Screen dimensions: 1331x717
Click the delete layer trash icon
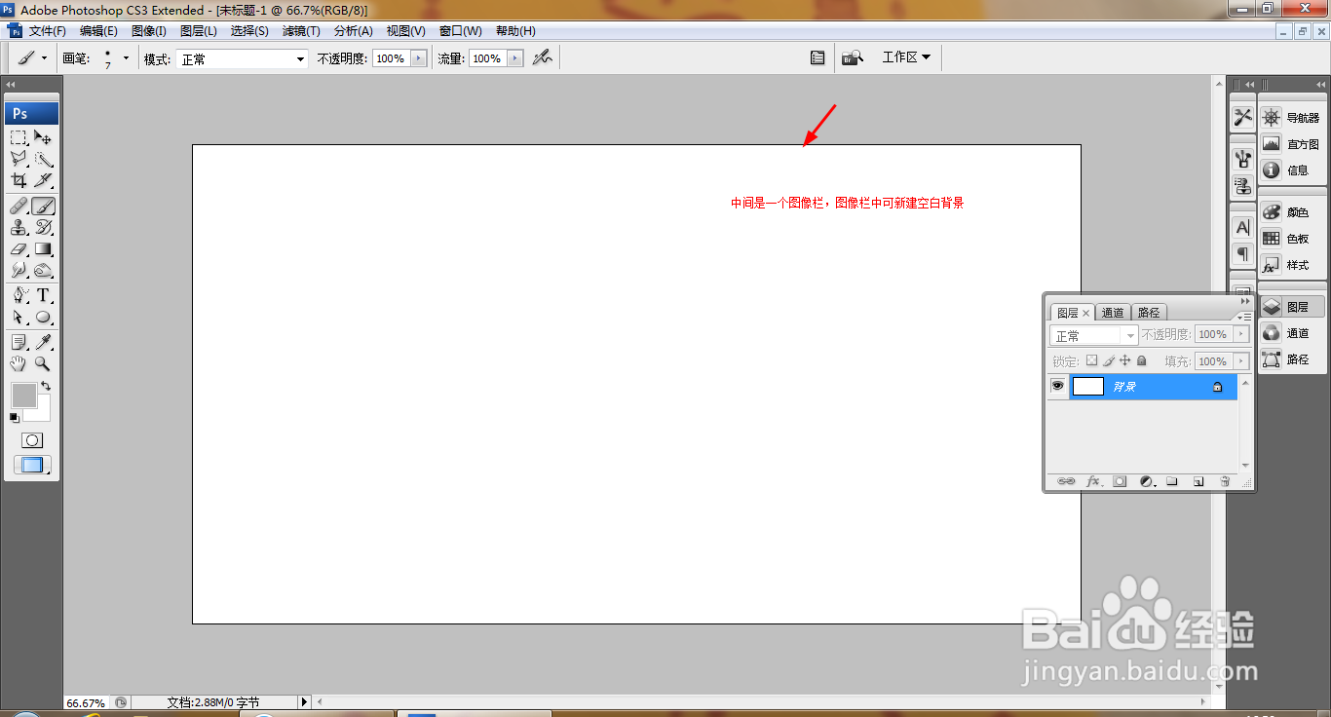[x=1225, y=481]
